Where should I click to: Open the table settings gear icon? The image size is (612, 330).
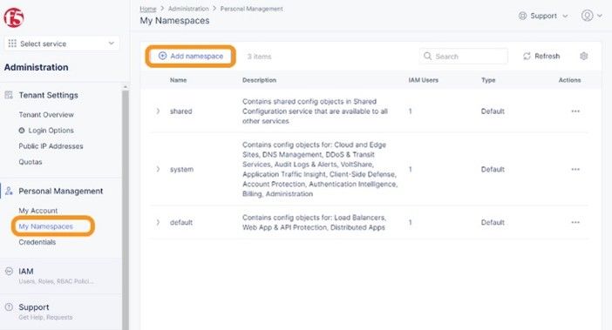click(x=583, y=56)
